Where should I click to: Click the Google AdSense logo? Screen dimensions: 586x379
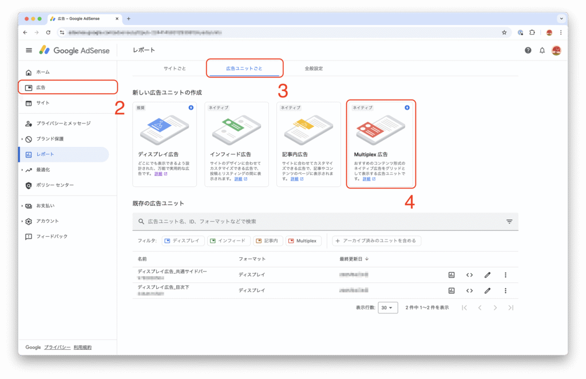pos(74,50)
